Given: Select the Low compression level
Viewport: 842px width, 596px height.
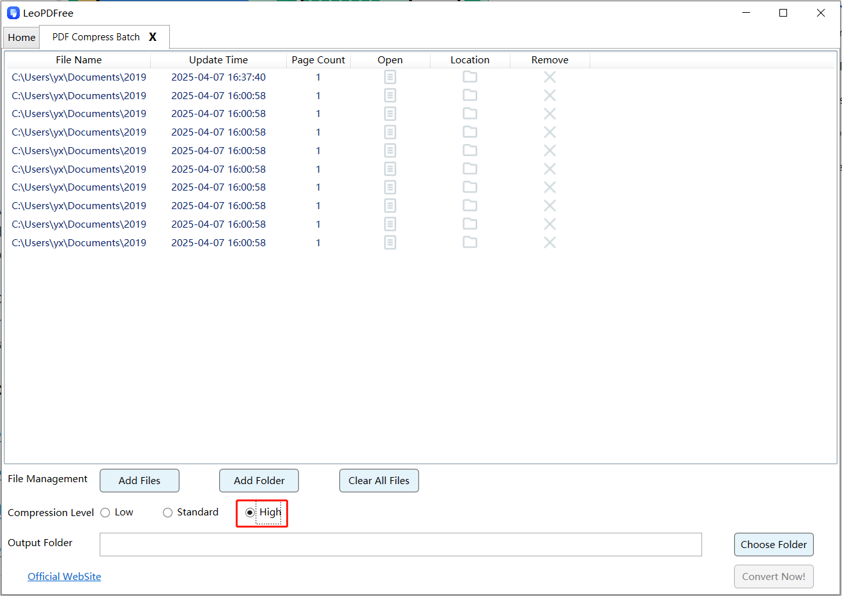Looking at the screenshot, I should click(106, 513).
